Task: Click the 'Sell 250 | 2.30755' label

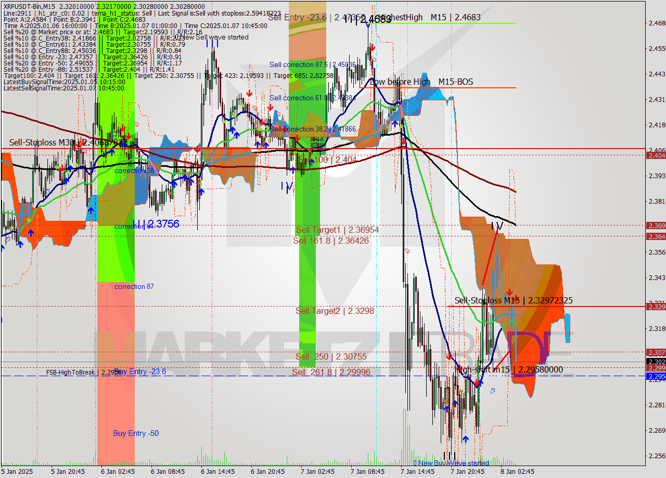Action: point(331,356)
